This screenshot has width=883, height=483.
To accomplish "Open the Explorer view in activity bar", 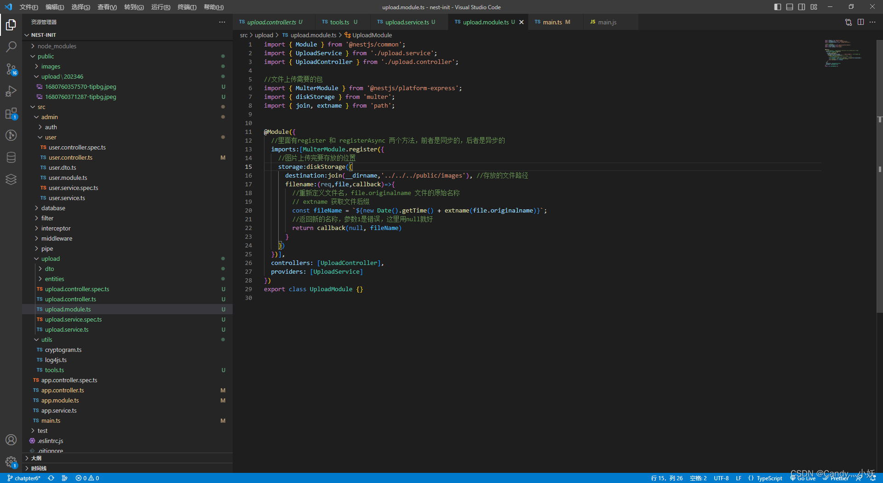I will (11, 24).
